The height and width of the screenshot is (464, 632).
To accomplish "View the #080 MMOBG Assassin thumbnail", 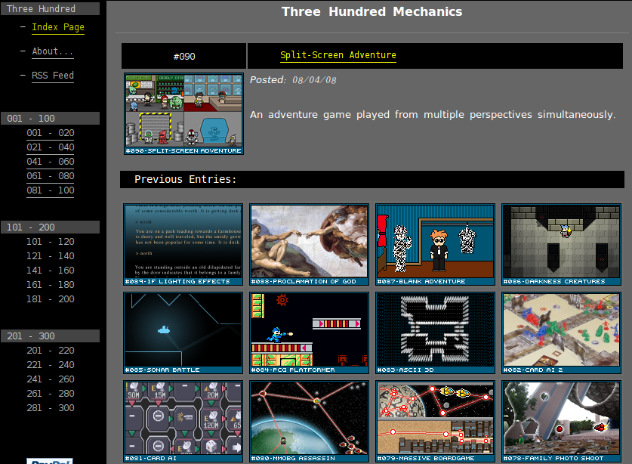I will tap(309, 421).
